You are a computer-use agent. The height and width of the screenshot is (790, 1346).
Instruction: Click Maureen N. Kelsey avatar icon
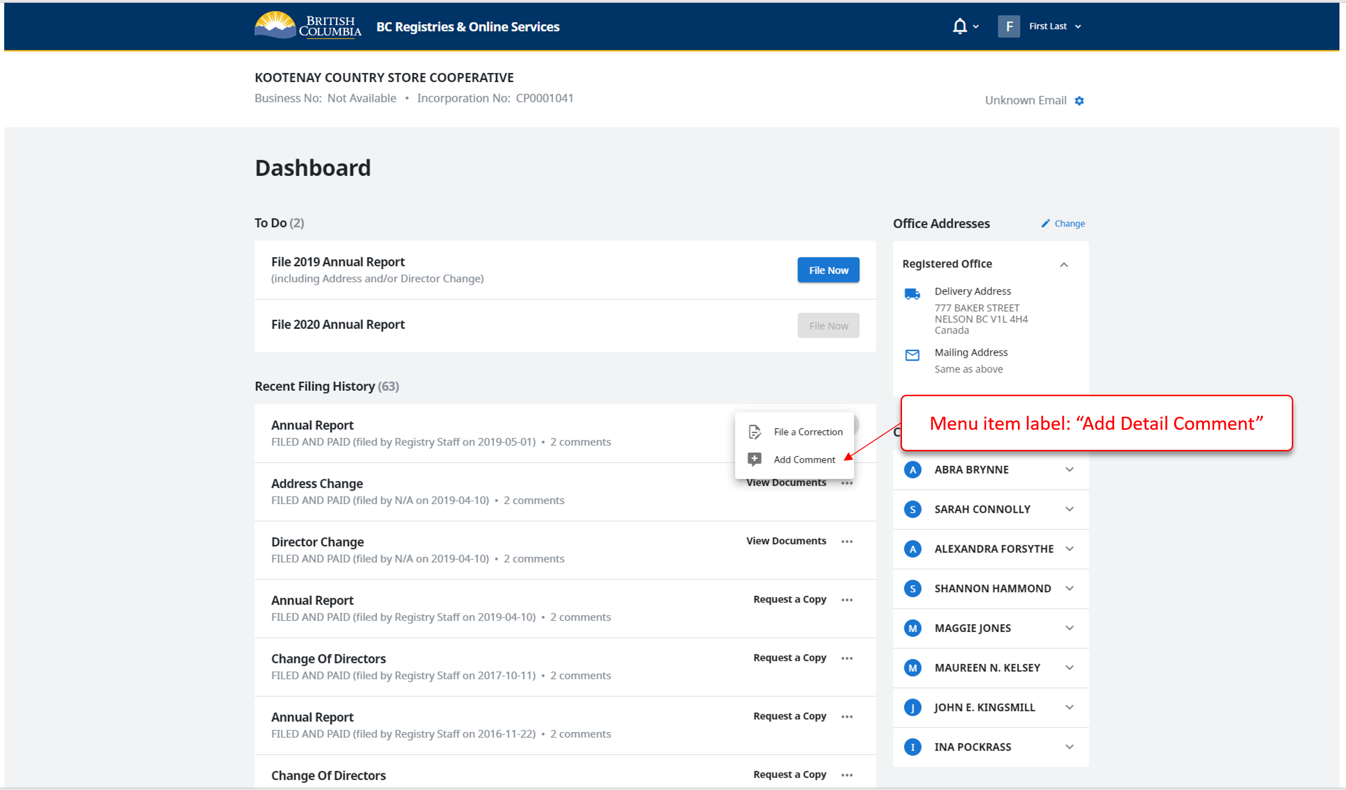click(x=912, y=668)
